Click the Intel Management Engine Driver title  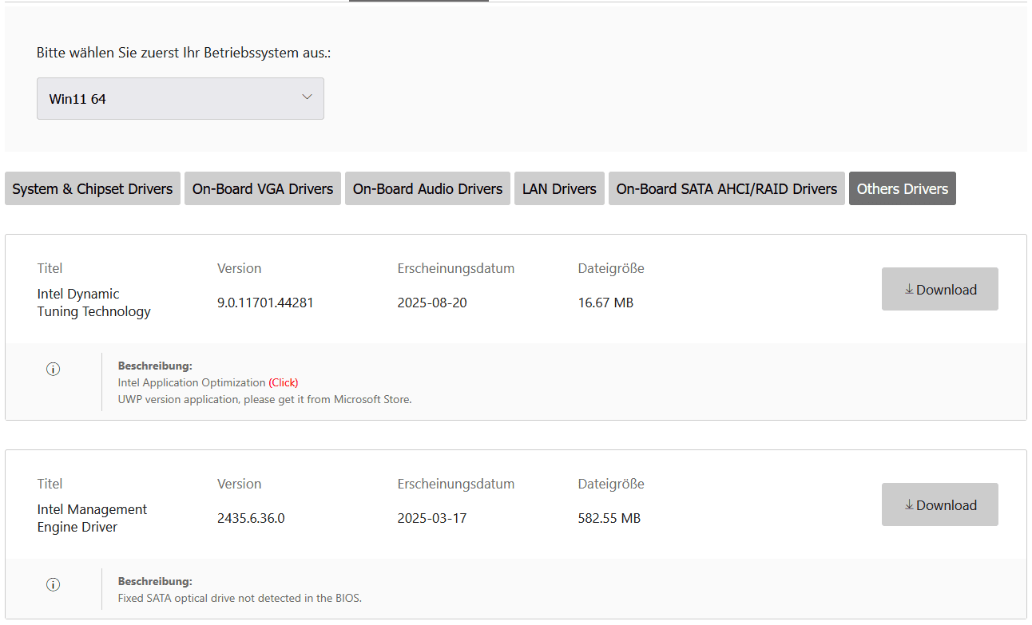click(92, 518)
